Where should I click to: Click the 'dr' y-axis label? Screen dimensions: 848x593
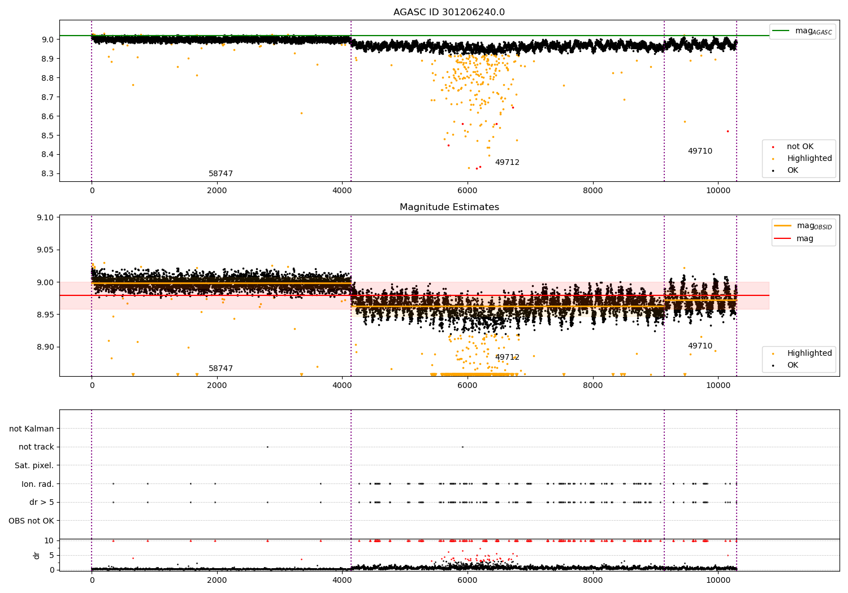click(37, 555)
